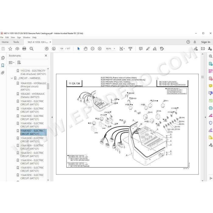Select the arrow selection tool
The width and height of the screenshot is (213, 213).
tap(79, 49)
